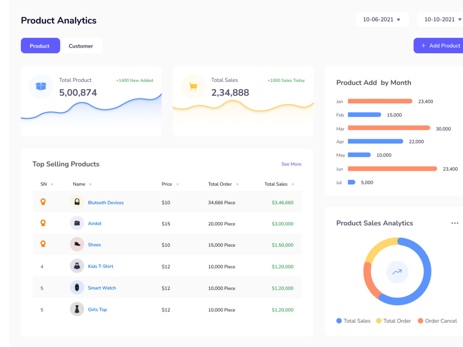Viewport: 463px width, 347px height.
Task: Sort by the Name column arrow
Action: pyautogui.click(x=90, y=185)
